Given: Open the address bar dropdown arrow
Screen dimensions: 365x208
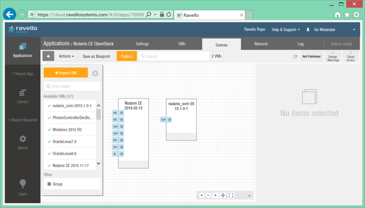Looking at the screenshot, I should pyautogui.click(x=155, y=15).
